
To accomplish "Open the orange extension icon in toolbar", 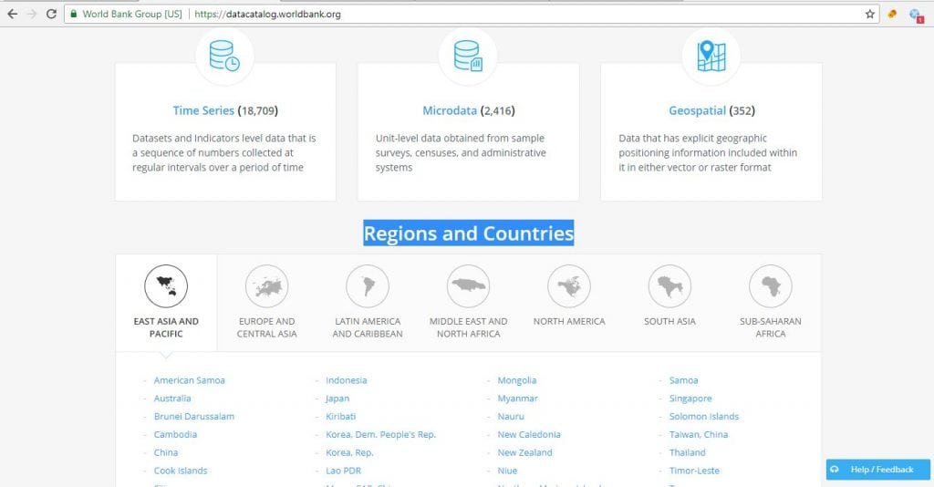I will point(892,14).
